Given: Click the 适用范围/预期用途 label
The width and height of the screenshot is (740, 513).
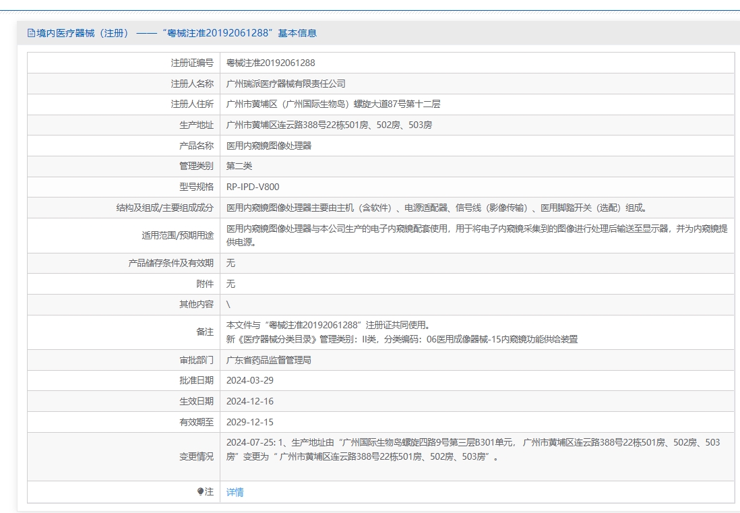Looking at the screenshot, I should pyautogui.click(x=177, y=235).
